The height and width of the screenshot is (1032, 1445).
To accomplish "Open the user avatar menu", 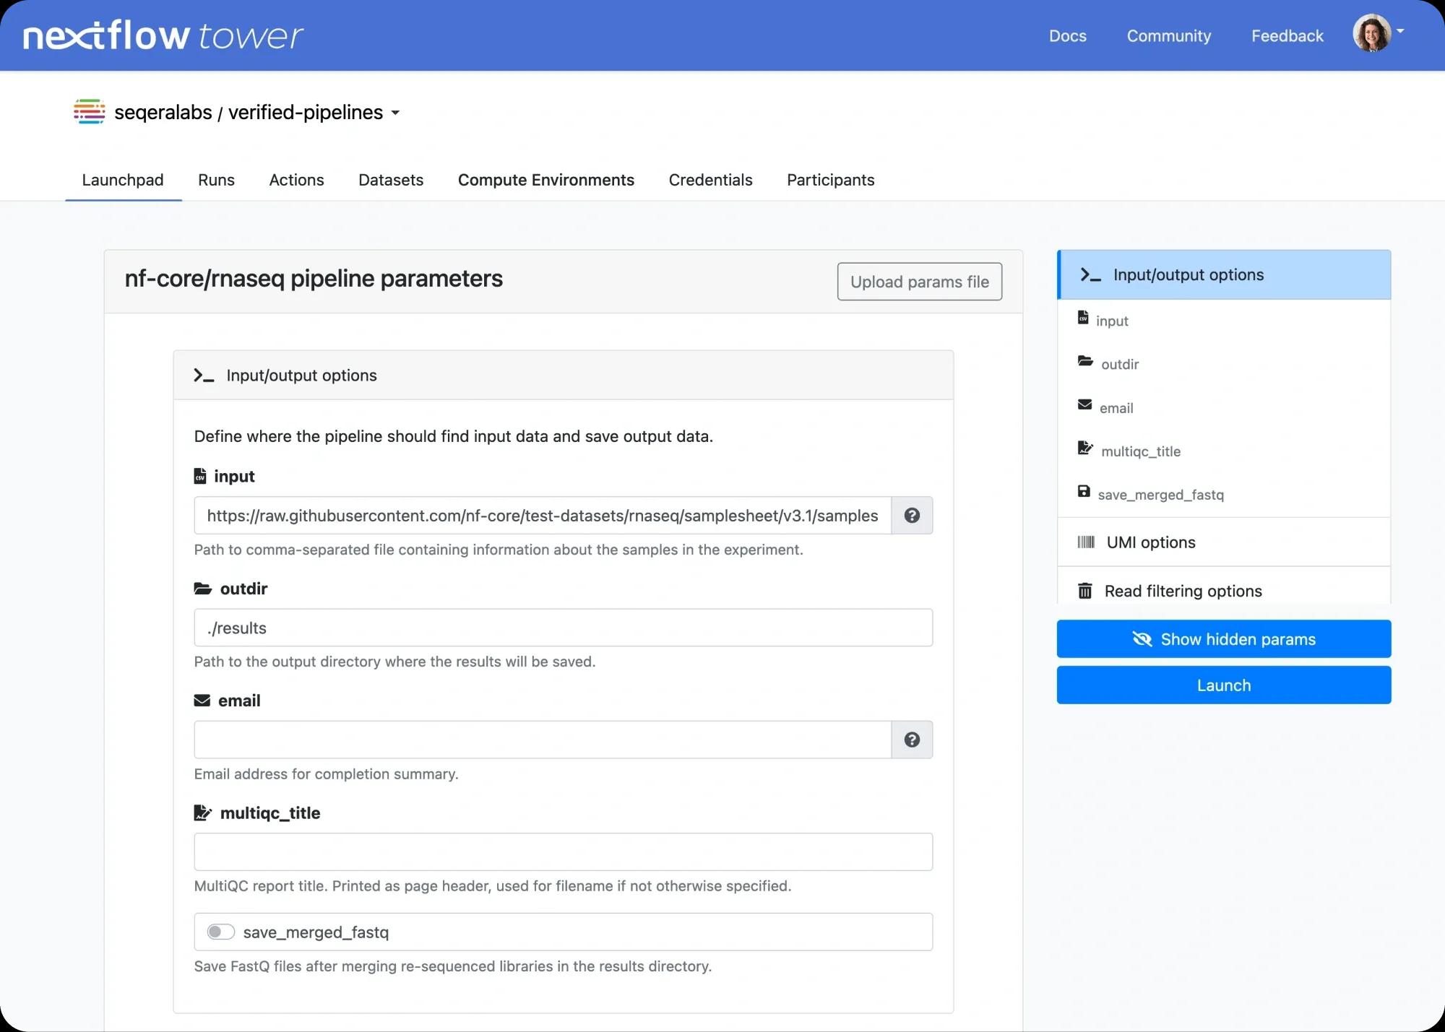I will 1372,33.
